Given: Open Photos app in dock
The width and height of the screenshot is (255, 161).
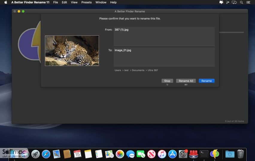Looking at the screenshot, I should click(x=120, y=154).
